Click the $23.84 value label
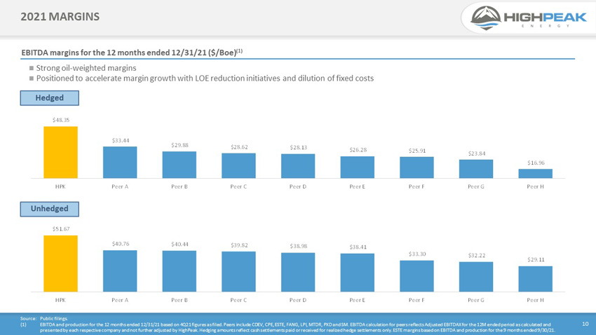Screen dimensions: 596x335 [477, 153]
